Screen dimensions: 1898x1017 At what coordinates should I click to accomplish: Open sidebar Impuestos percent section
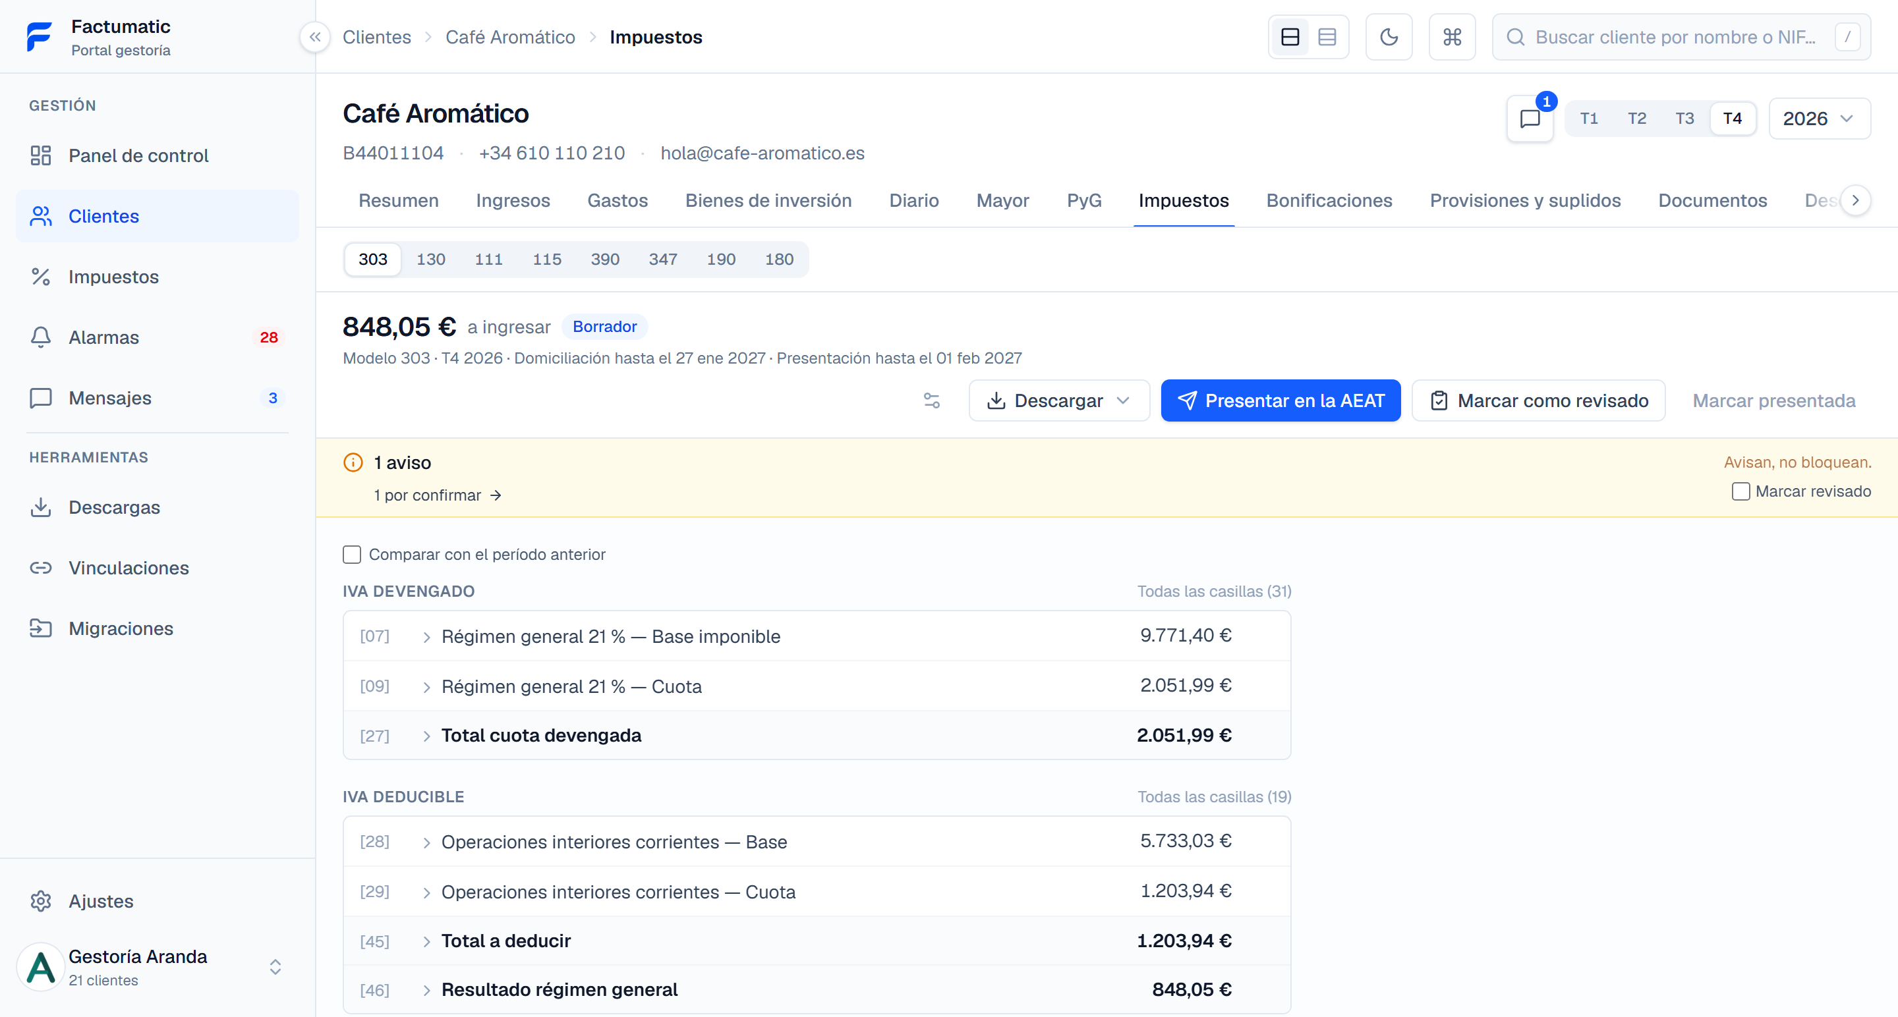pos(158,277)
